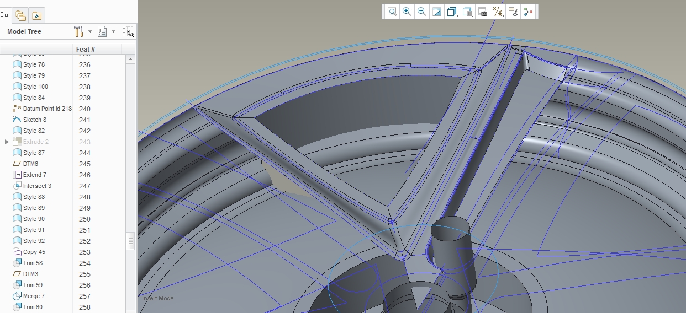Click the DTM3 datum plane icon

[17, 274]
